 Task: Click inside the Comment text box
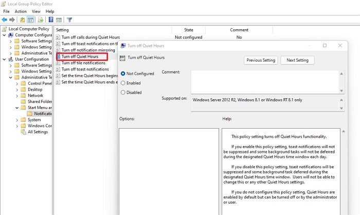(265, 82)
